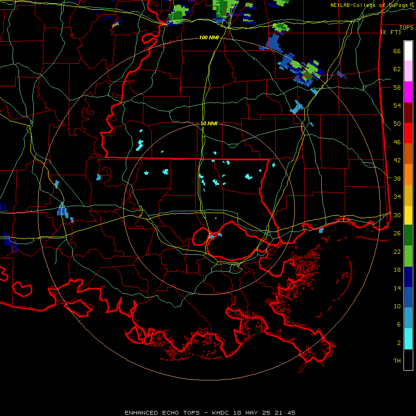This screenshot has height=416, width=416.
Task: Click the 54 value on the scale
Action: tap(397, 105)
